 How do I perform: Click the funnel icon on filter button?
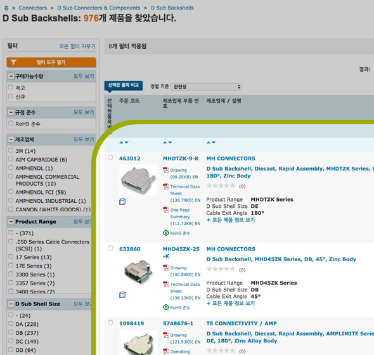click(x=13, y=62)
